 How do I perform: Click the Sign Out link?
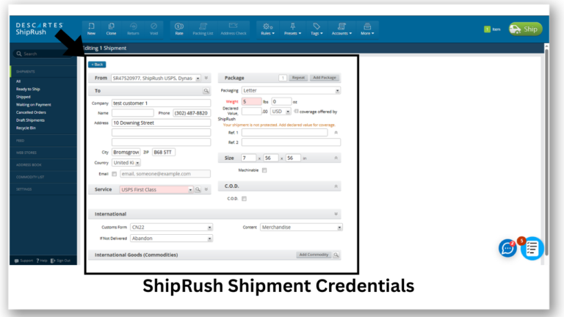(61, 260)
